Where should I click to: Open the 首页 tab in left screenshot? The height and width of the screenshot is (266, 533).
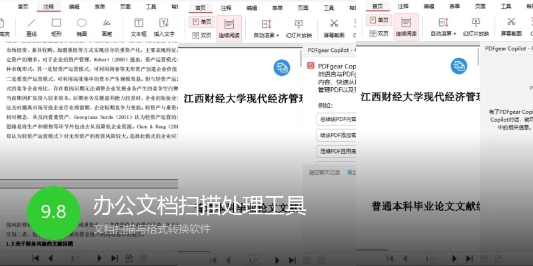click(x=23, y=7)
